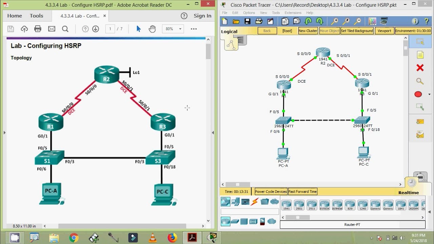Image resolution: width=434 pixels, height=244 pixels.
Task: Open the Options menu in Packet Tracer
Action: 249,13
